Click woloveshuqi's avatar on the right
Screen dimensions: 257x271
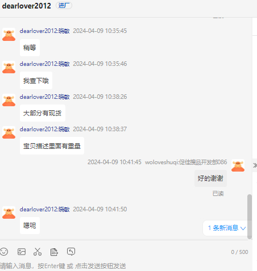click(238, 165)
